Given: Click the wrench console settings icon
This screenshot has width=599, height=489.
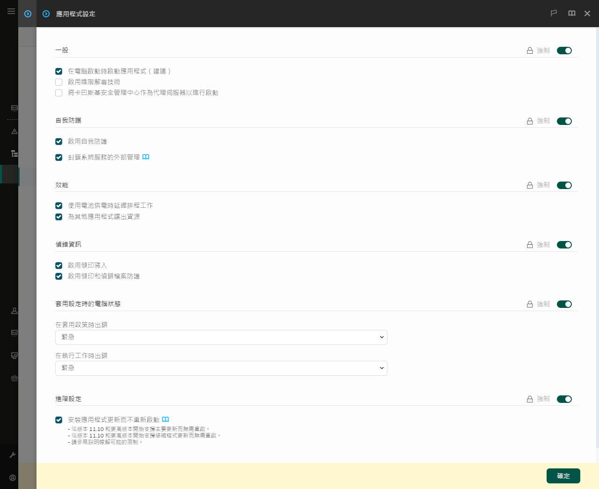Looking at the screenshot, I should [x=13, y=455].
